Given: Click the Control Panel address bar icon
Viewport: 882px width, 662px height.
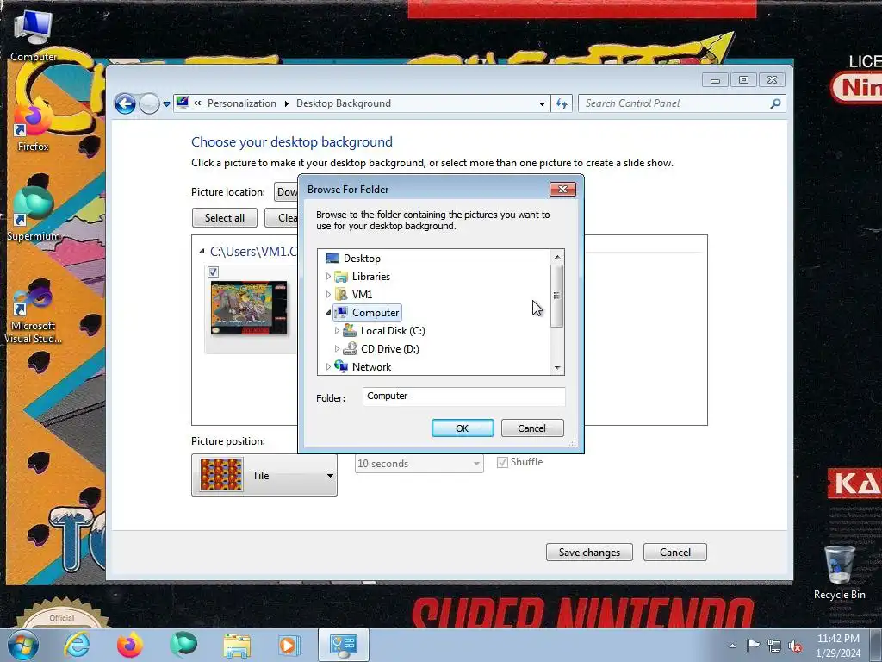Looking at the screenshot, I should click(183, 103).
